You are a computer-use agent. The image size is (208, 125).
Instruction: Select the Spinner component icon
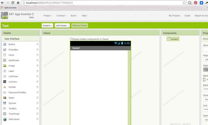click(x=5, y=103)
